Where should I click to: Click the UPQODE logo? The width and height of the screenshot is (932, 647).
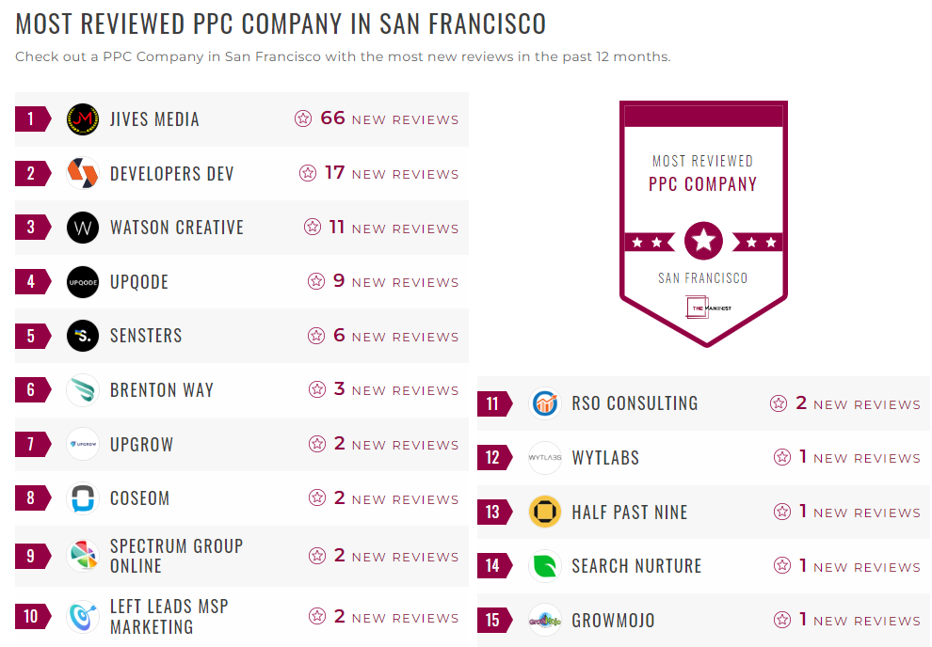82,281
